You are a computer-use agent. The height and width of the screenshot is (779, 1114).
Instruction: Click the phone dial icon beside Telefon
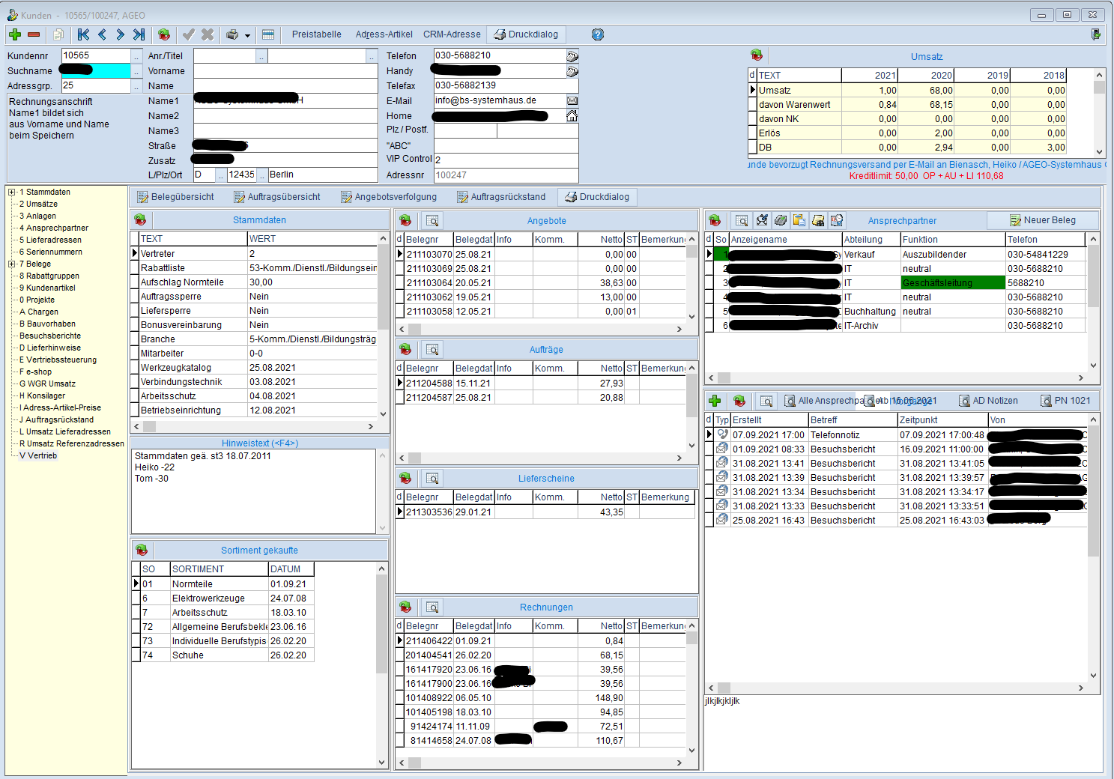point(572,56)
